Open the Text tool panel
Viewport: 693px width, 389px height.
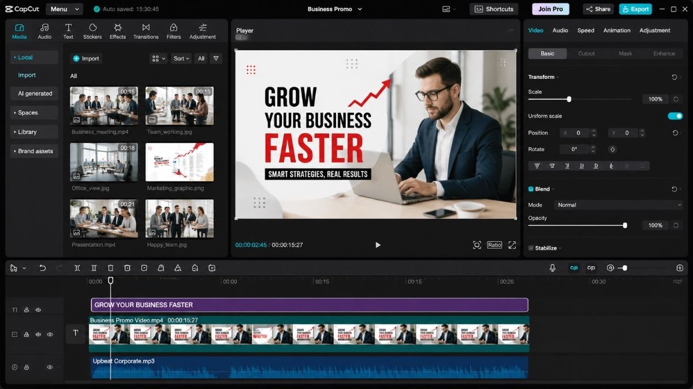[x=68, y=31]
